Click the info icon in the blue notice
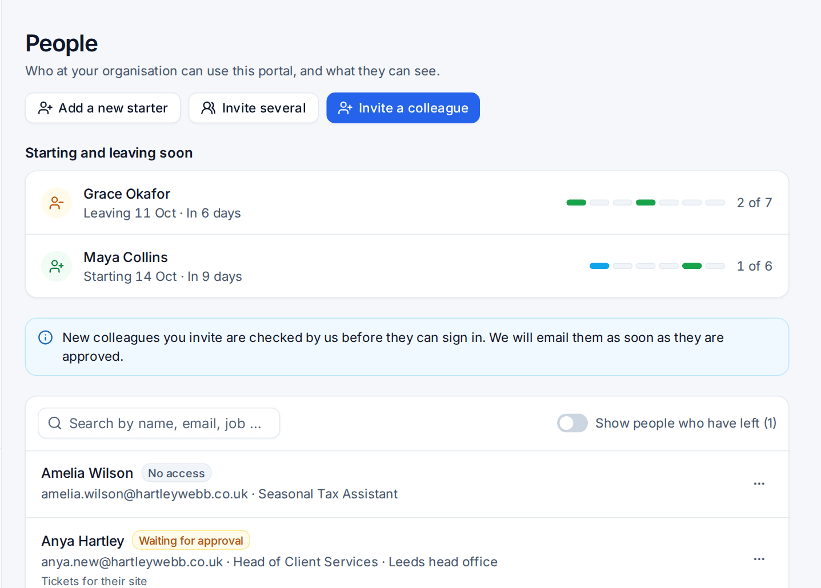 coord(45,337)
